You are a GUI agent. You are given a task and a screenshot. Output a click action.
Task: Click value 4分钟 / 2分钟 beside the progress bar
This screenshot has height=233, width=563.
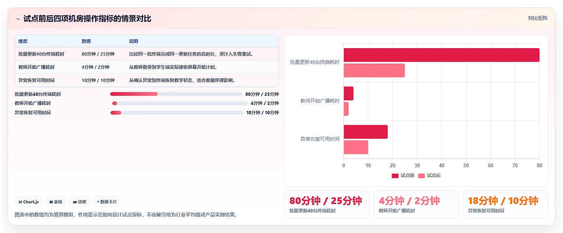click(x=265, y=103)
